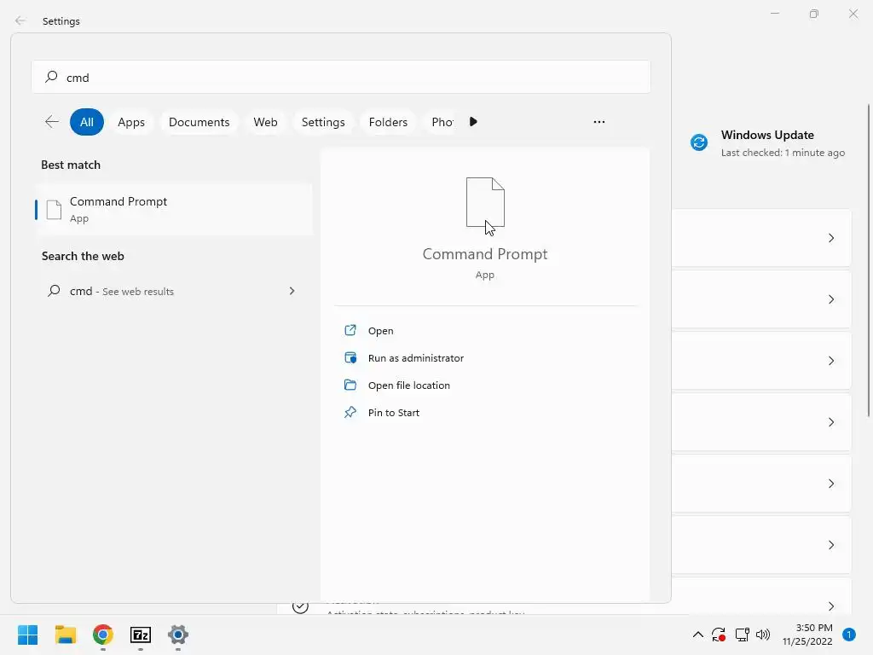Open the Settings gear on the taskbar
873x655 pixels.
pyautogui.click(x=178, y=635)
